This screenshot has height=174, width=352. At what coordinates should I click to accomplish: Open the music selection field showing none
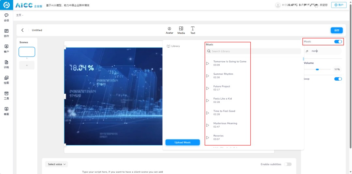click(323, 51)
